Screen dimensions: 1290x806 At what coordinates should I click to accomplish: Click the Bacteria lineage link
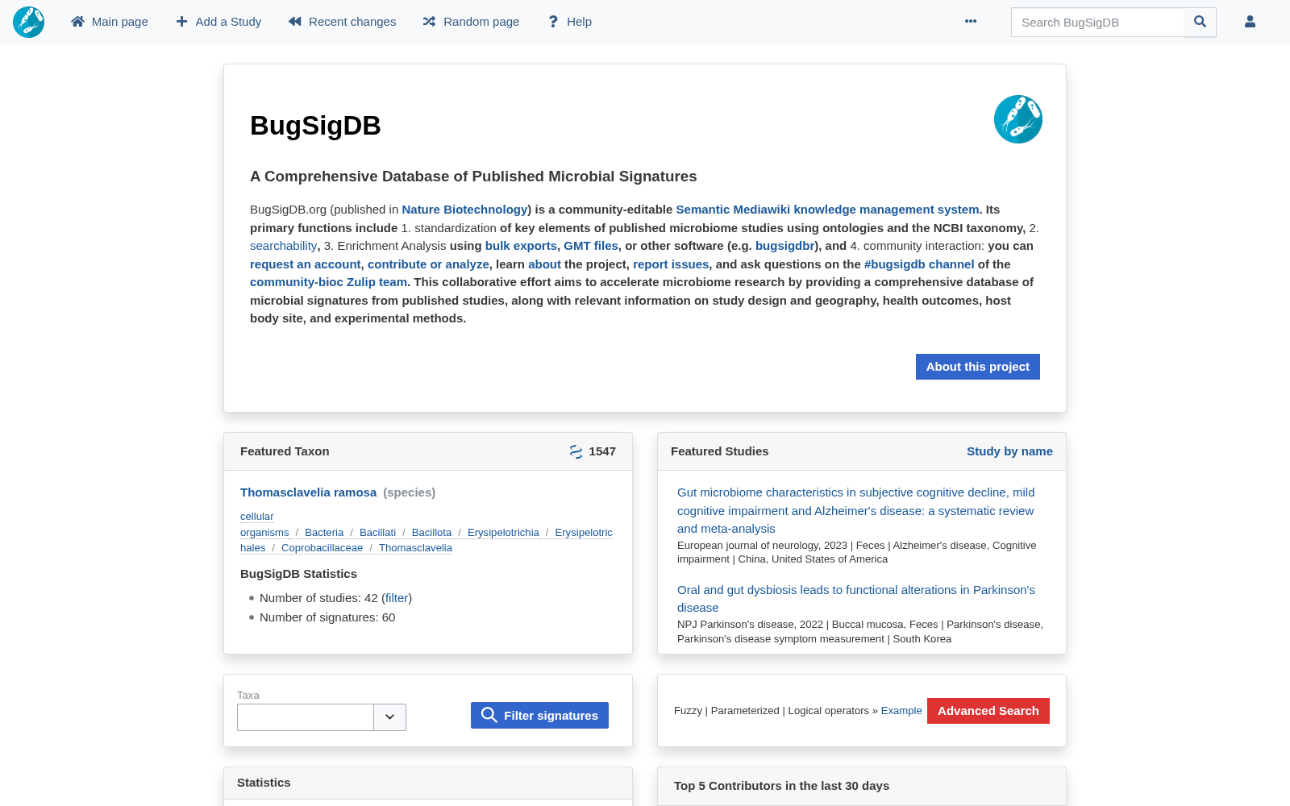tap(324, 533)
